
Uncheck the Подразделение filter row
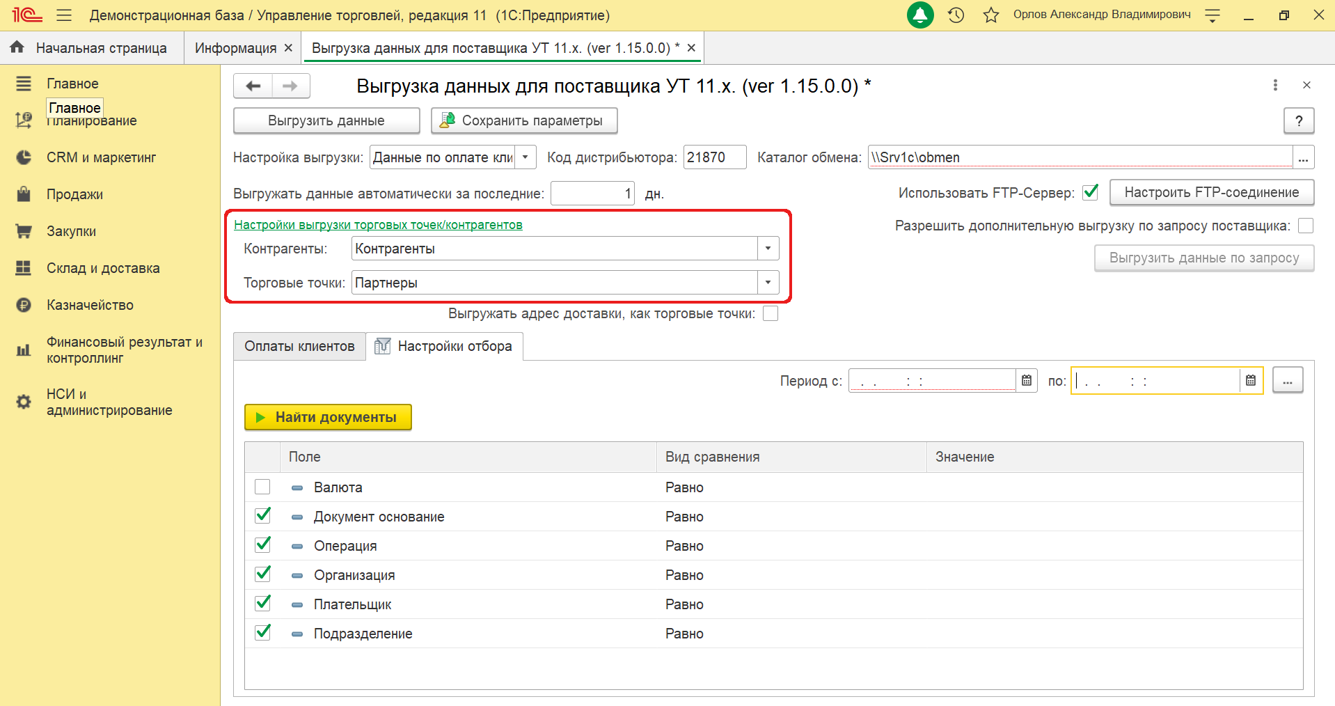click(262, 633)
